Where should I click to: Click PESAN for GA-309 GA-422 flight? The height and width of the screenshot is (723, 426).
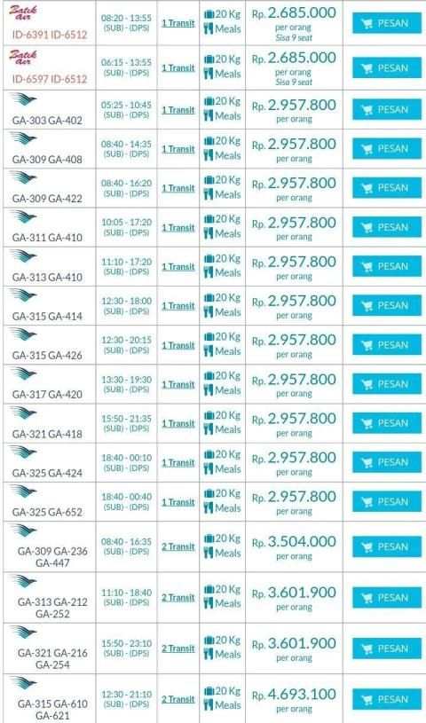387,188
